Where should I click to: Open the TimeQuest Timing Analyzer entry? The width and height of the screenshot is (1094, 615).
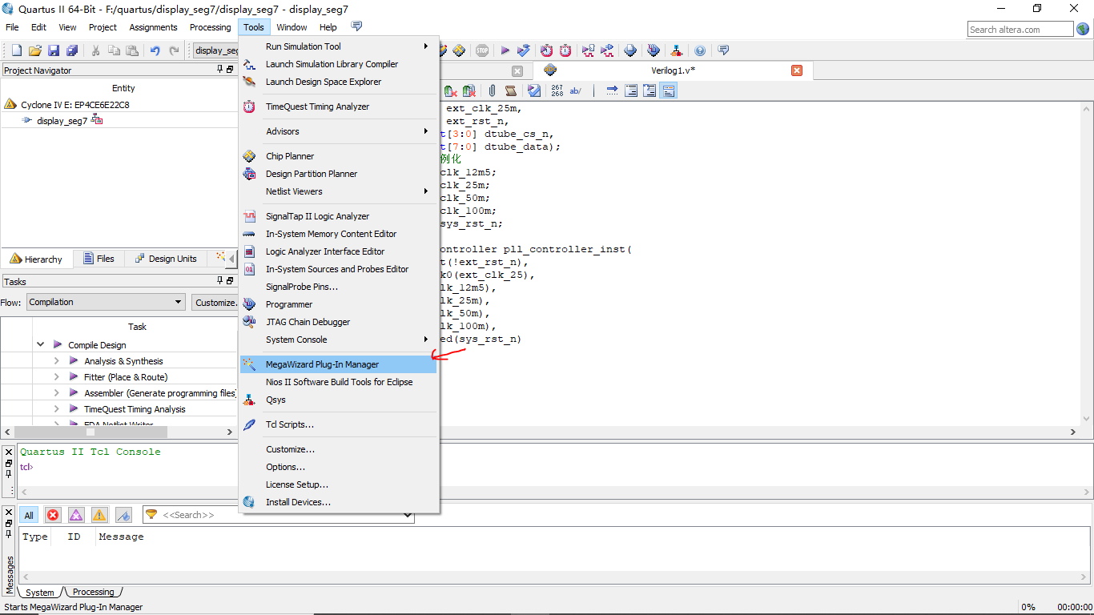340,107
